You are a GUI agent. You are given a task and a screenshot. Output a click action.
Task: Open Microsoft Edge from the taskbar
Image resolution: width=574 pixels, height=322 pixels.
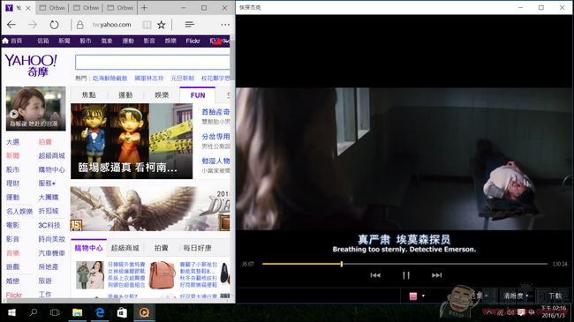100,313
